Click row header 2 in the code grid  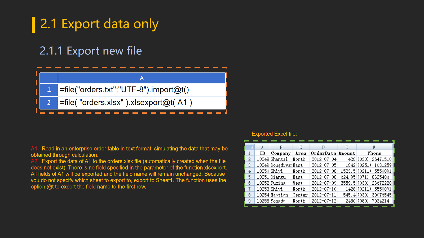(49, 103)
